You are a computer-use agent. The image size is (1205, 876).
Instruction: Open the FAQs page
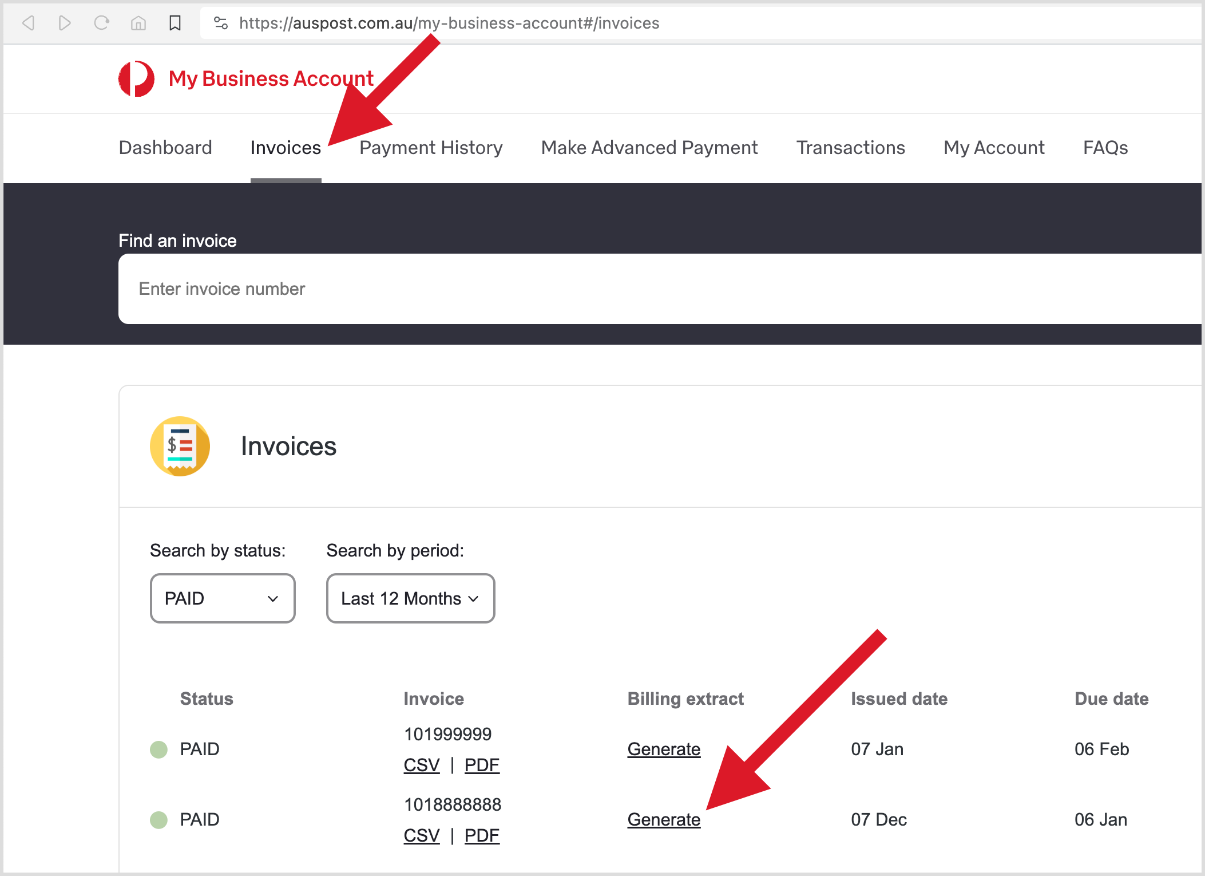(1105, 147)
